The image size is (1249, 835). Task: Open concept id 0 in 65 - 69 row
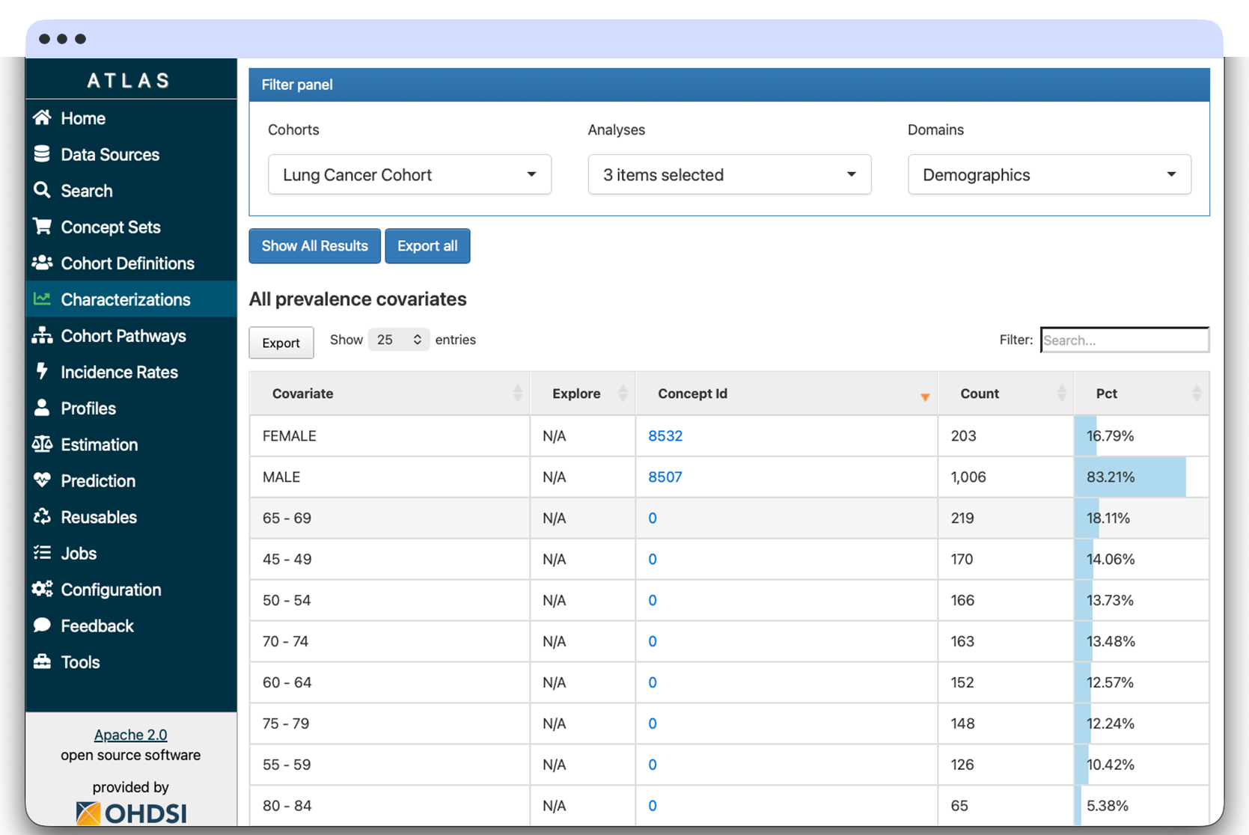click(x=653, y=518)
